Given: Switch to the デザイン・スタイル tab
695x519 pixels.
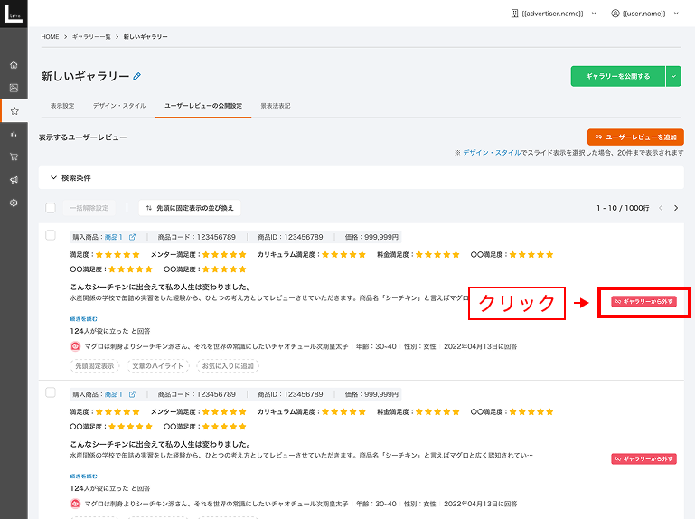Looking at the screenshot, I should point(119,106).
